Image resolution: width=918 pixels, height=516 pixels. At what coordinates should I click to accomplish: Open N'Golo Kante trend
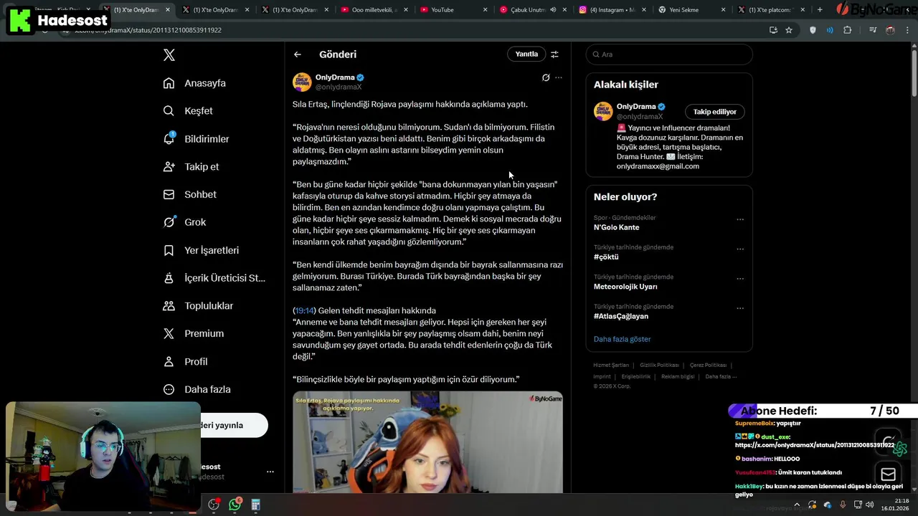pos(616,227)
